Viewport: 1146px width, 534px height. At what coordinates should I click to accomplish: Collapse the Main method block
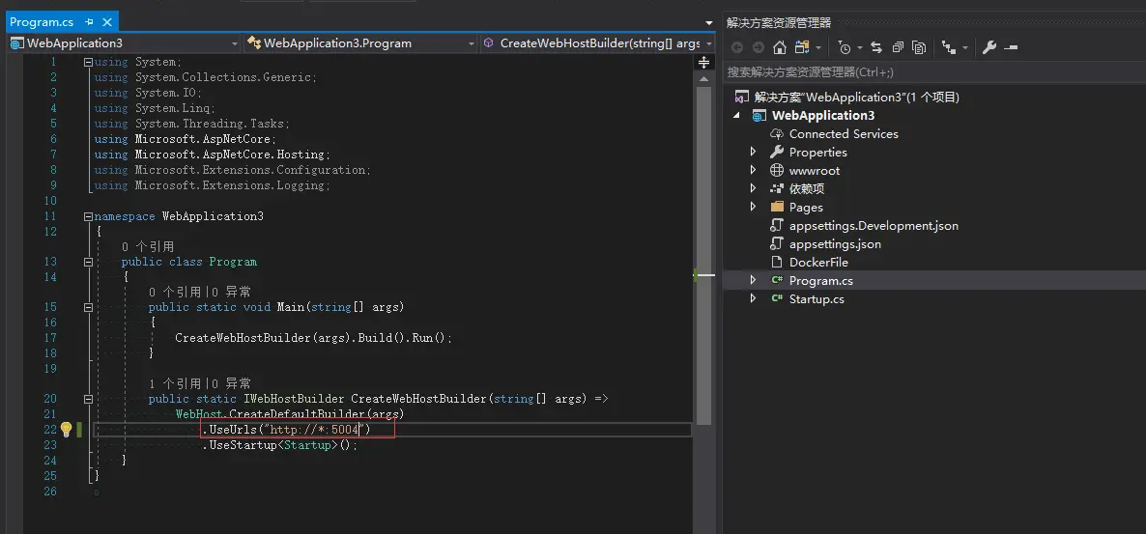89,307
